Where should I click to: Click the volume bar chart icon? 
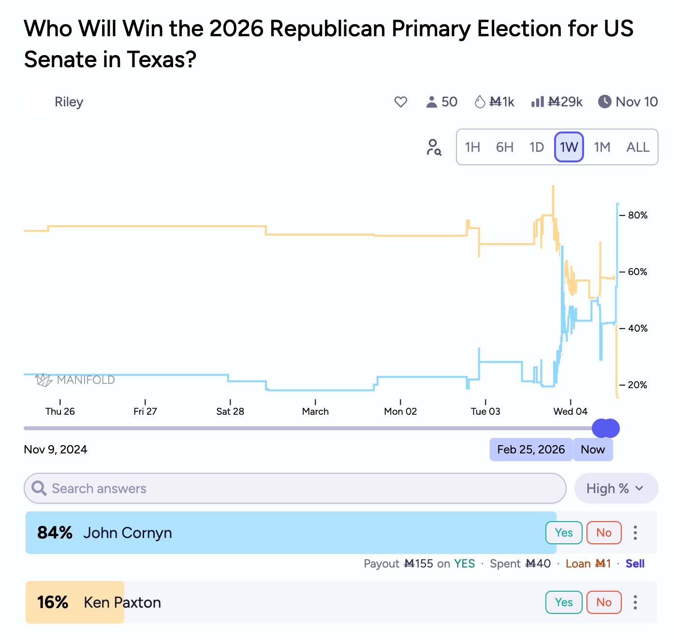click(x=537, y=102)
